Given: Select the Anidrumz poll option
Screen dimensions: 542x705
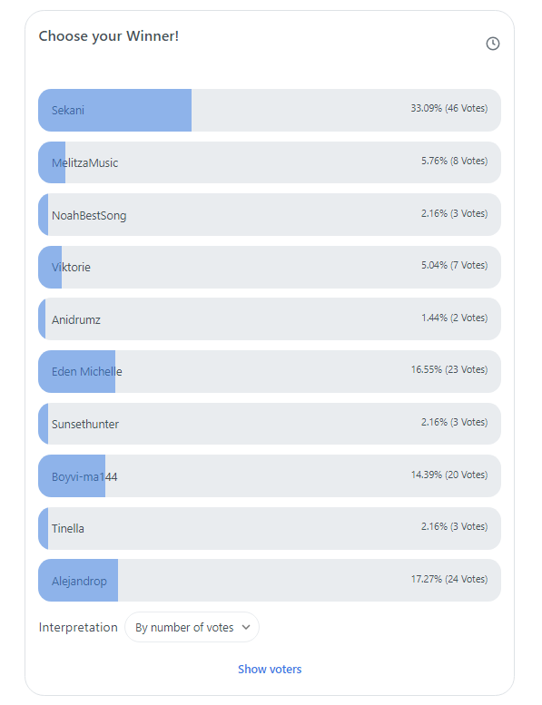Looking at the screenshot, I should tap(270, 319).
